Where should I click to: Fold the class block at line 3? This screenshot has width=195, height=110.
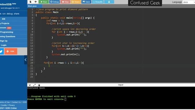pyautogui.click(x=34, y=15)
